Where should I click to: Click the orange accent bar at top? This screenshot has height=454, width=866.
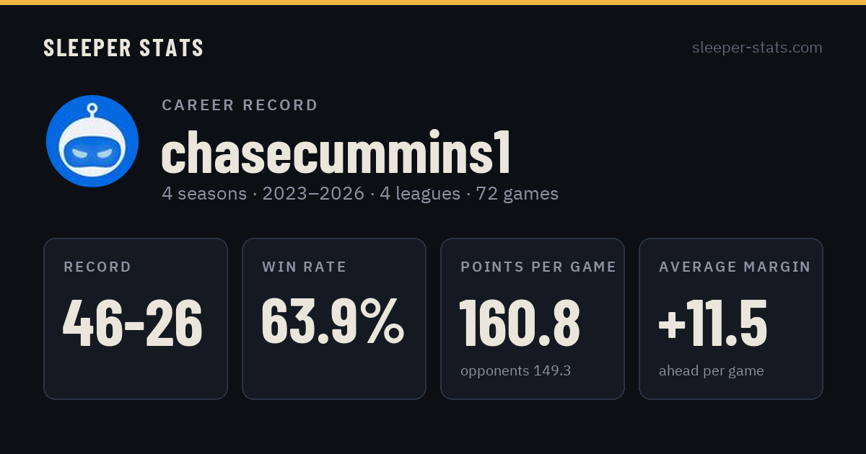coord(433,2)
